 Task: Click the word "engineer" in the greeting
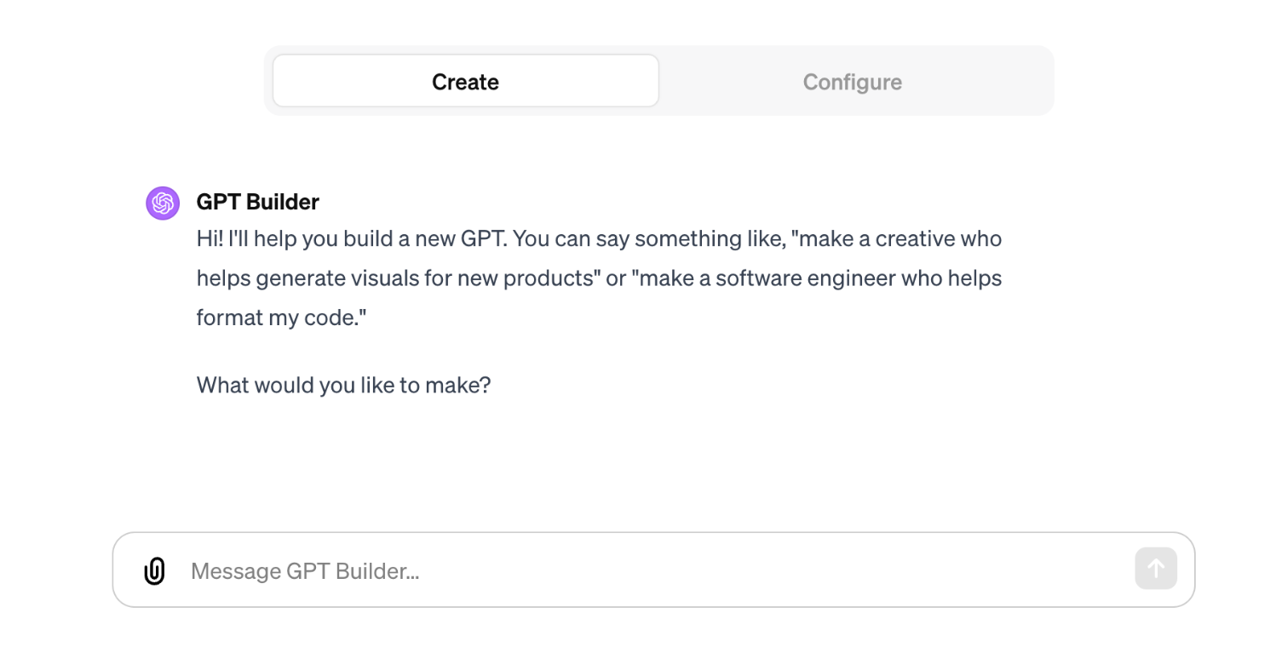848,279
